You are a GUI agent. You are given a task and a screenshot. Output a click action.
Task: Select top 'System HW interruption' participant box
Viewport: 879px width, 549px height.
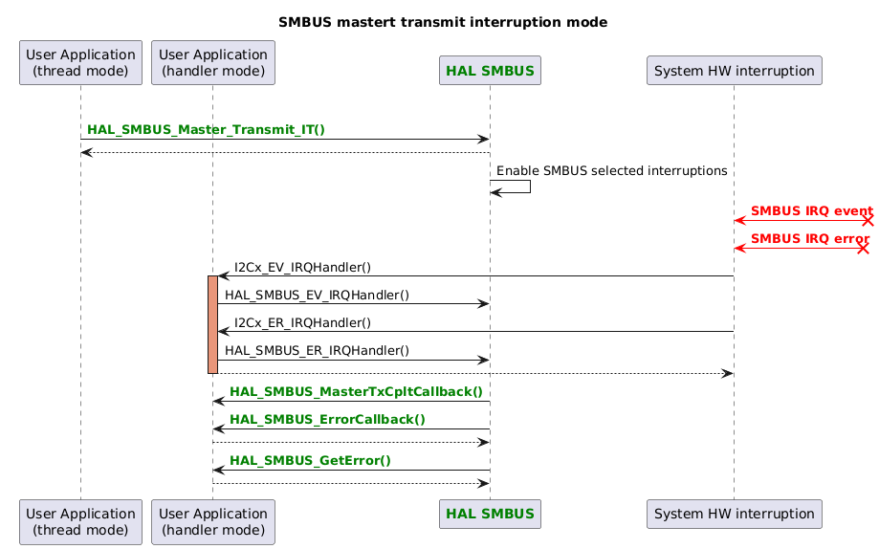[x=735, y=71]
